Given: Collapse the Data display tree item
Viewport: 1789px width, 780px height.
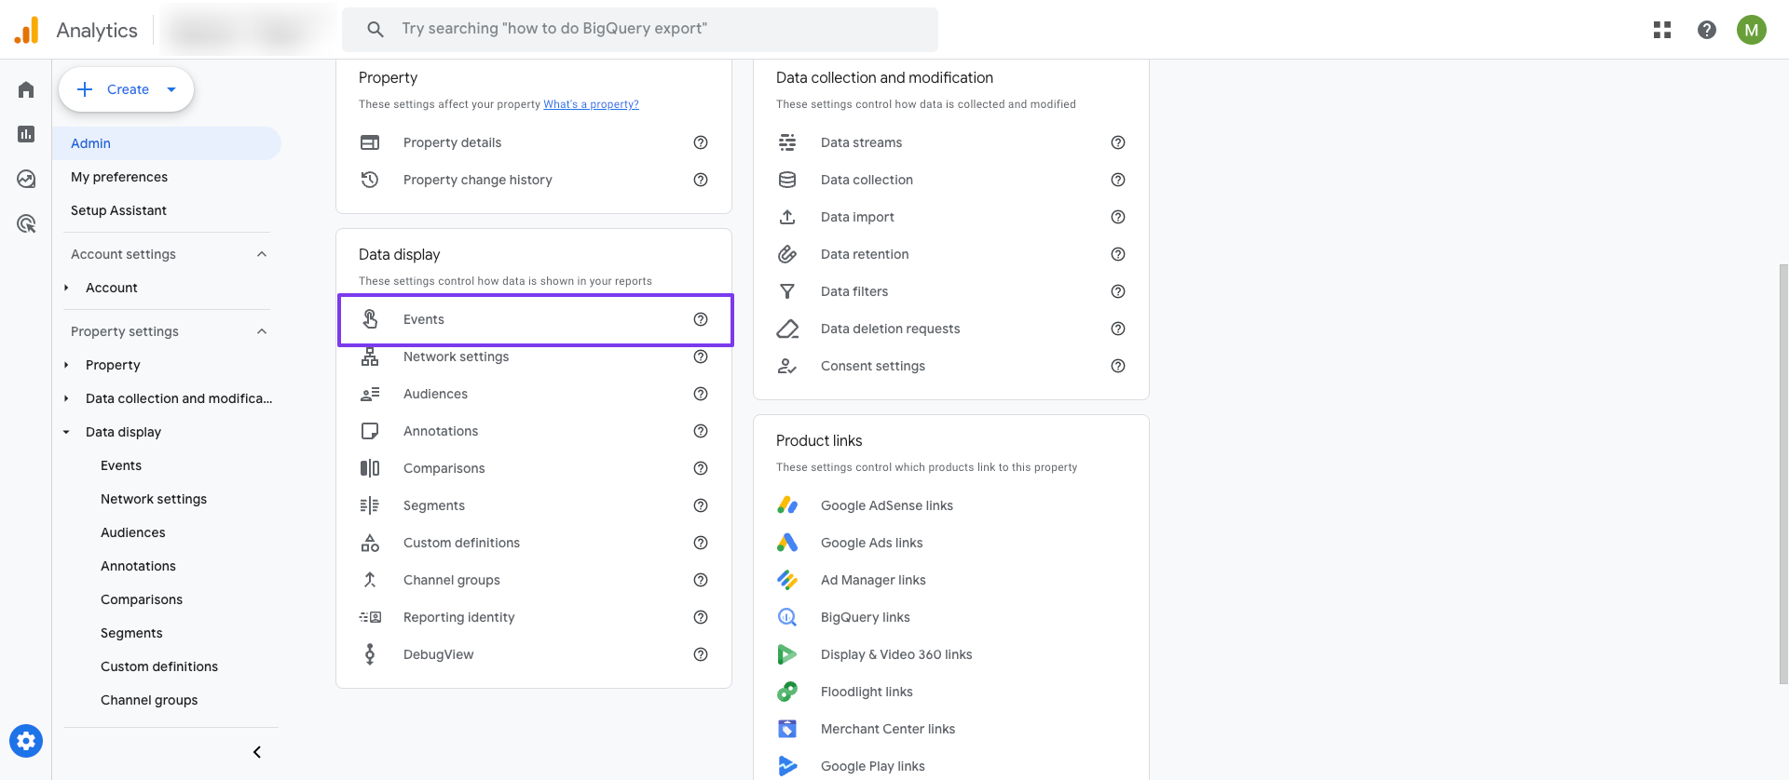Looking at the screenshot, I should pos(66,432).
